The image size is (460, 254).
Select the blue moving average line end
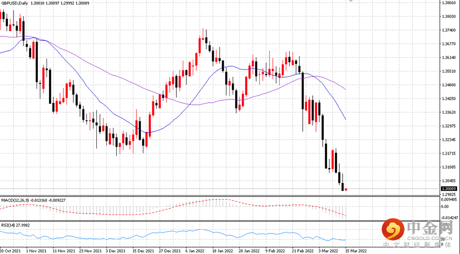click(345, 119)
